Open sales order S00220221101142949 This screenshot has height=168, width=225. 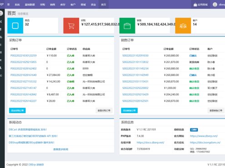pos(135,75)
